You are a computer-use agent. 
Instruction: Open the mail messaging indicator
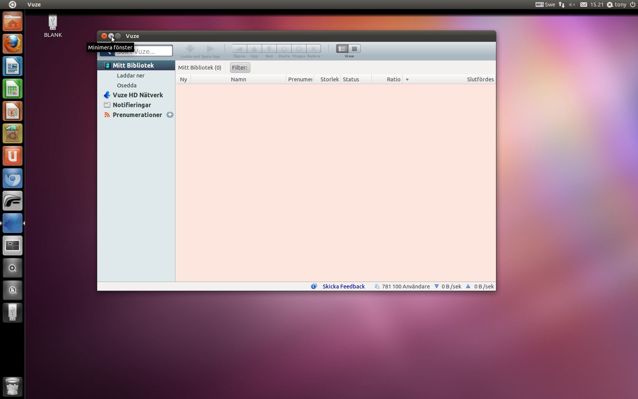584,5
